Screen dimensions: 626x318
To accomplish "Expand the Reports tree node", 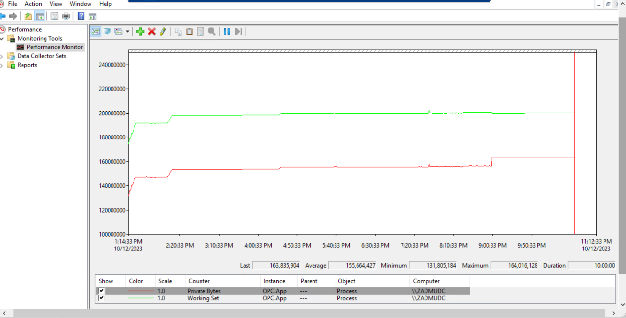I will (2, 65).
